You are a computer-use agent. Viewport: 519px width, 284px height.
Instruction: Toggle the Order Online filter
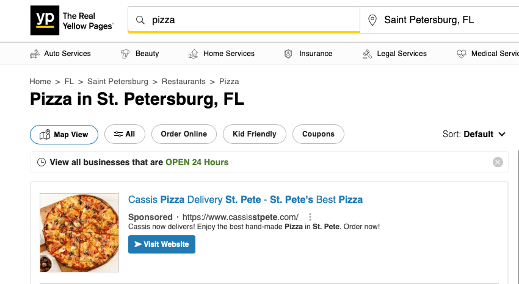(x=184, y=134)
